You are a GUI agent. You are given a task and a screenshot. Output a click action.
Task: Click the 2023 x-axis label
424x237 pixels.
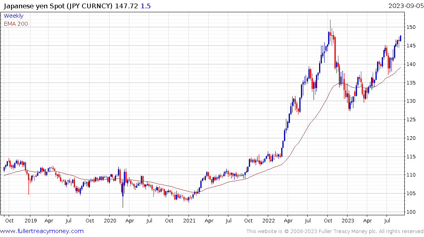(348, 220)
